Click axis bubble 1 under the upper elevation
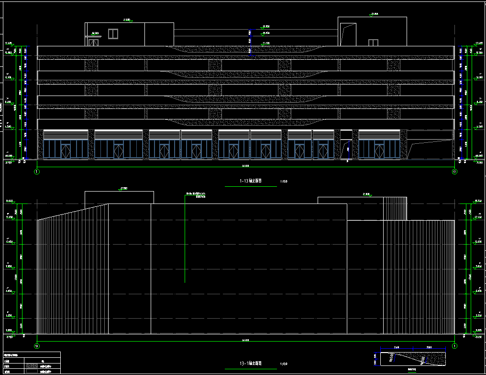The width and height of the screenshot is (486, 375). 37,171
